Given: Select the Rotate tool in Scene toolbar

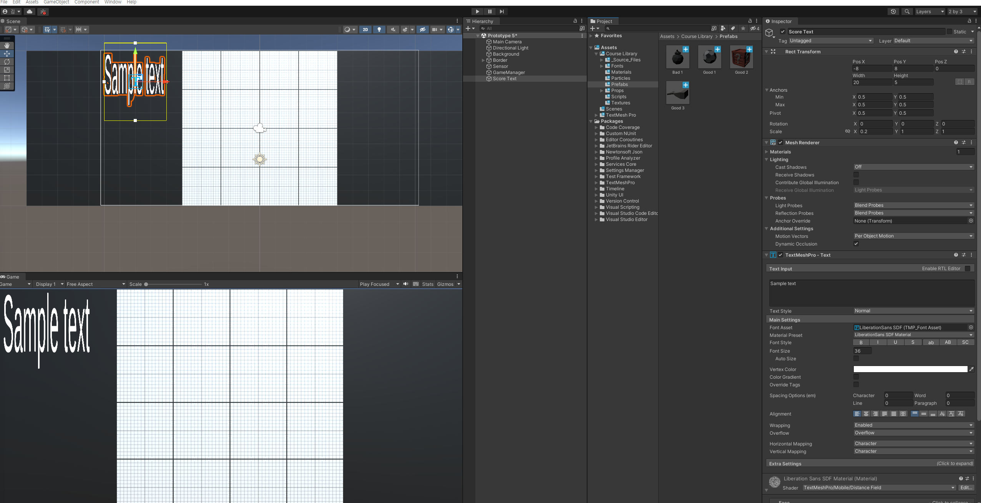Looking at the screenshot, I should coord(7,62).
